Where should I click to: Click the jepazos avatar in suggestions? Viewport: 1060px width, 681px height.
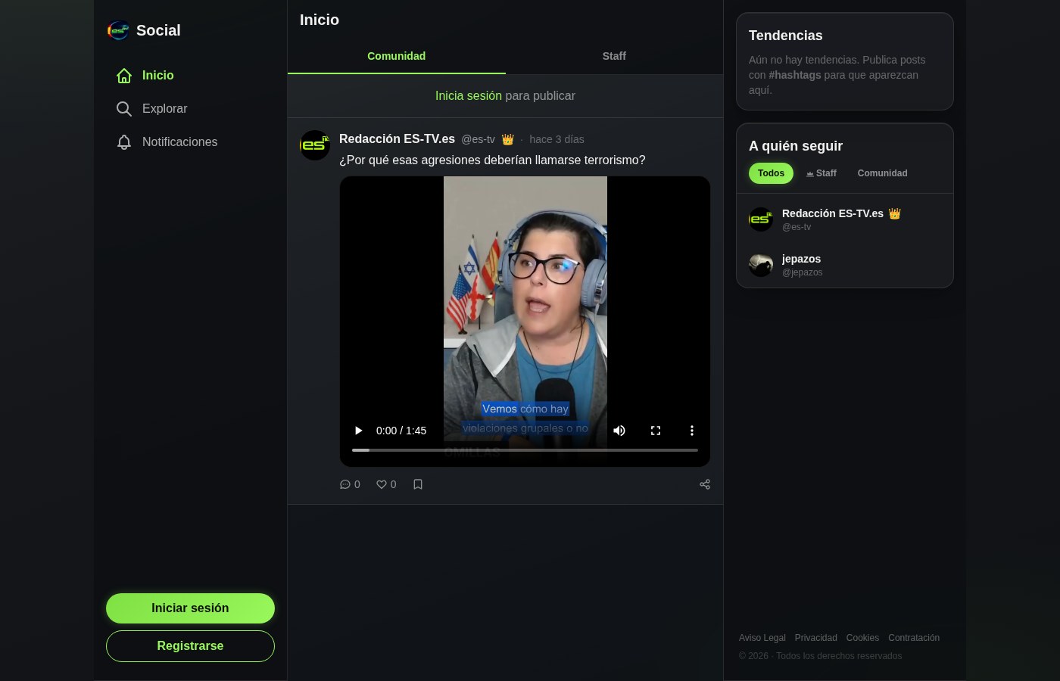[761, 265]
